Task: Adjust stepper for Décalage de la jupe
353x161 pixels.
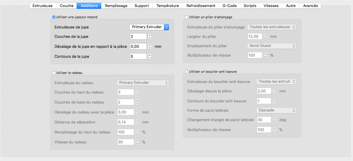Action: coord(150,46)
